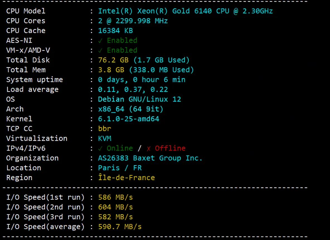Click the System uptime label
This screenshot has width=330, height=240.
coord(35,80)
